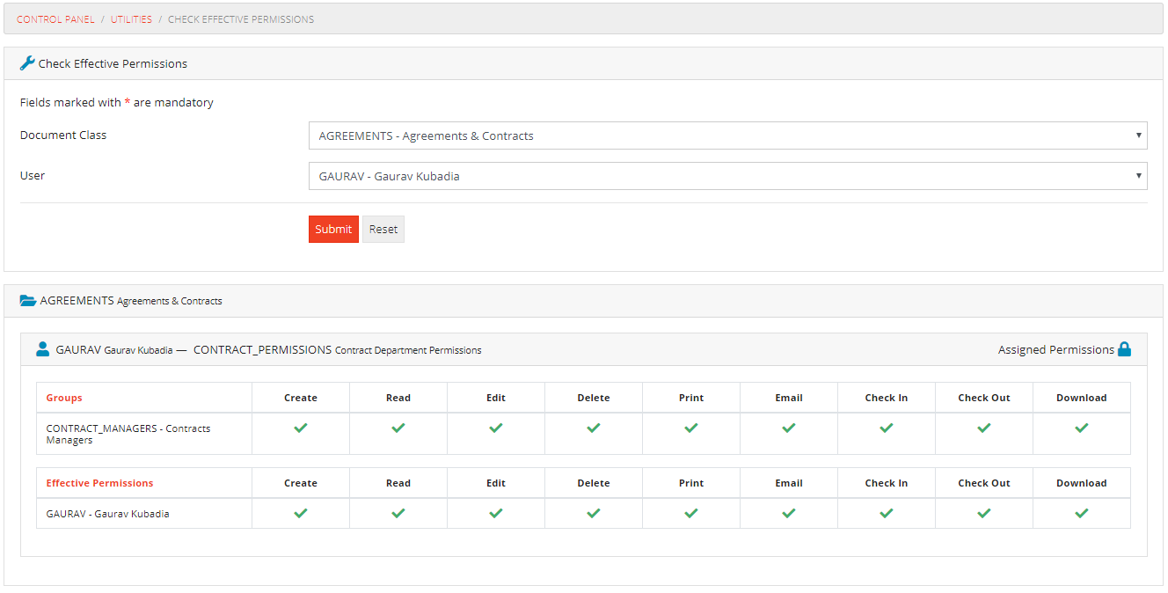Click Check In header in Effective Permissions table
This screenshot has height=593, width=1168.
pos(887,483)
